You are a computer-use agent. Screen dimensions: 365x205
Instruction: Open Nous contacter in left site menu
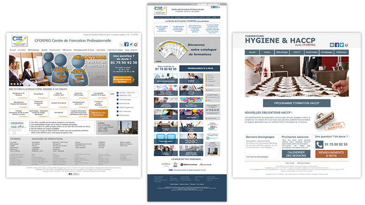(x=131, y=50)
